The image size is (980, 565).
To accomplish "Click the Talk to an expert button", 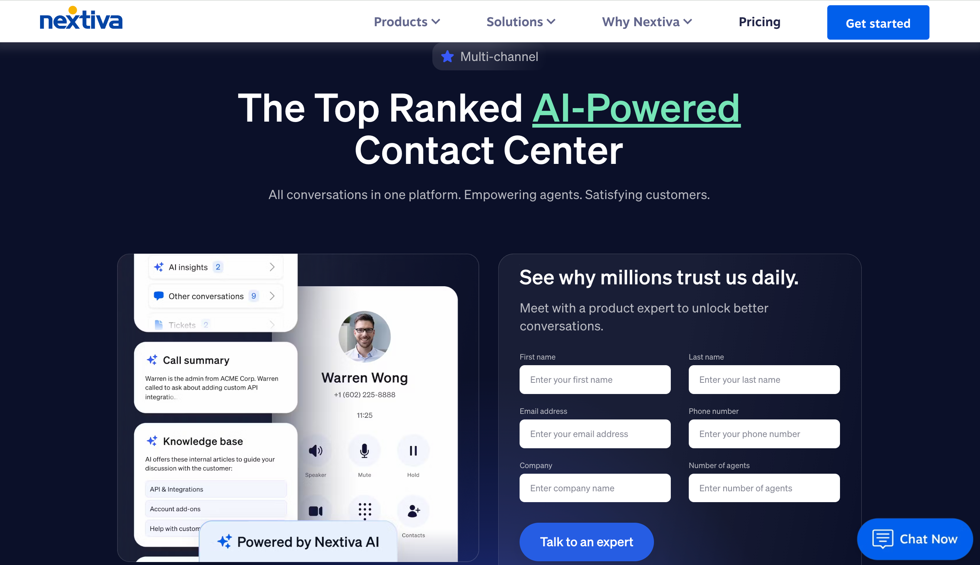I will [x=586, y=541].
